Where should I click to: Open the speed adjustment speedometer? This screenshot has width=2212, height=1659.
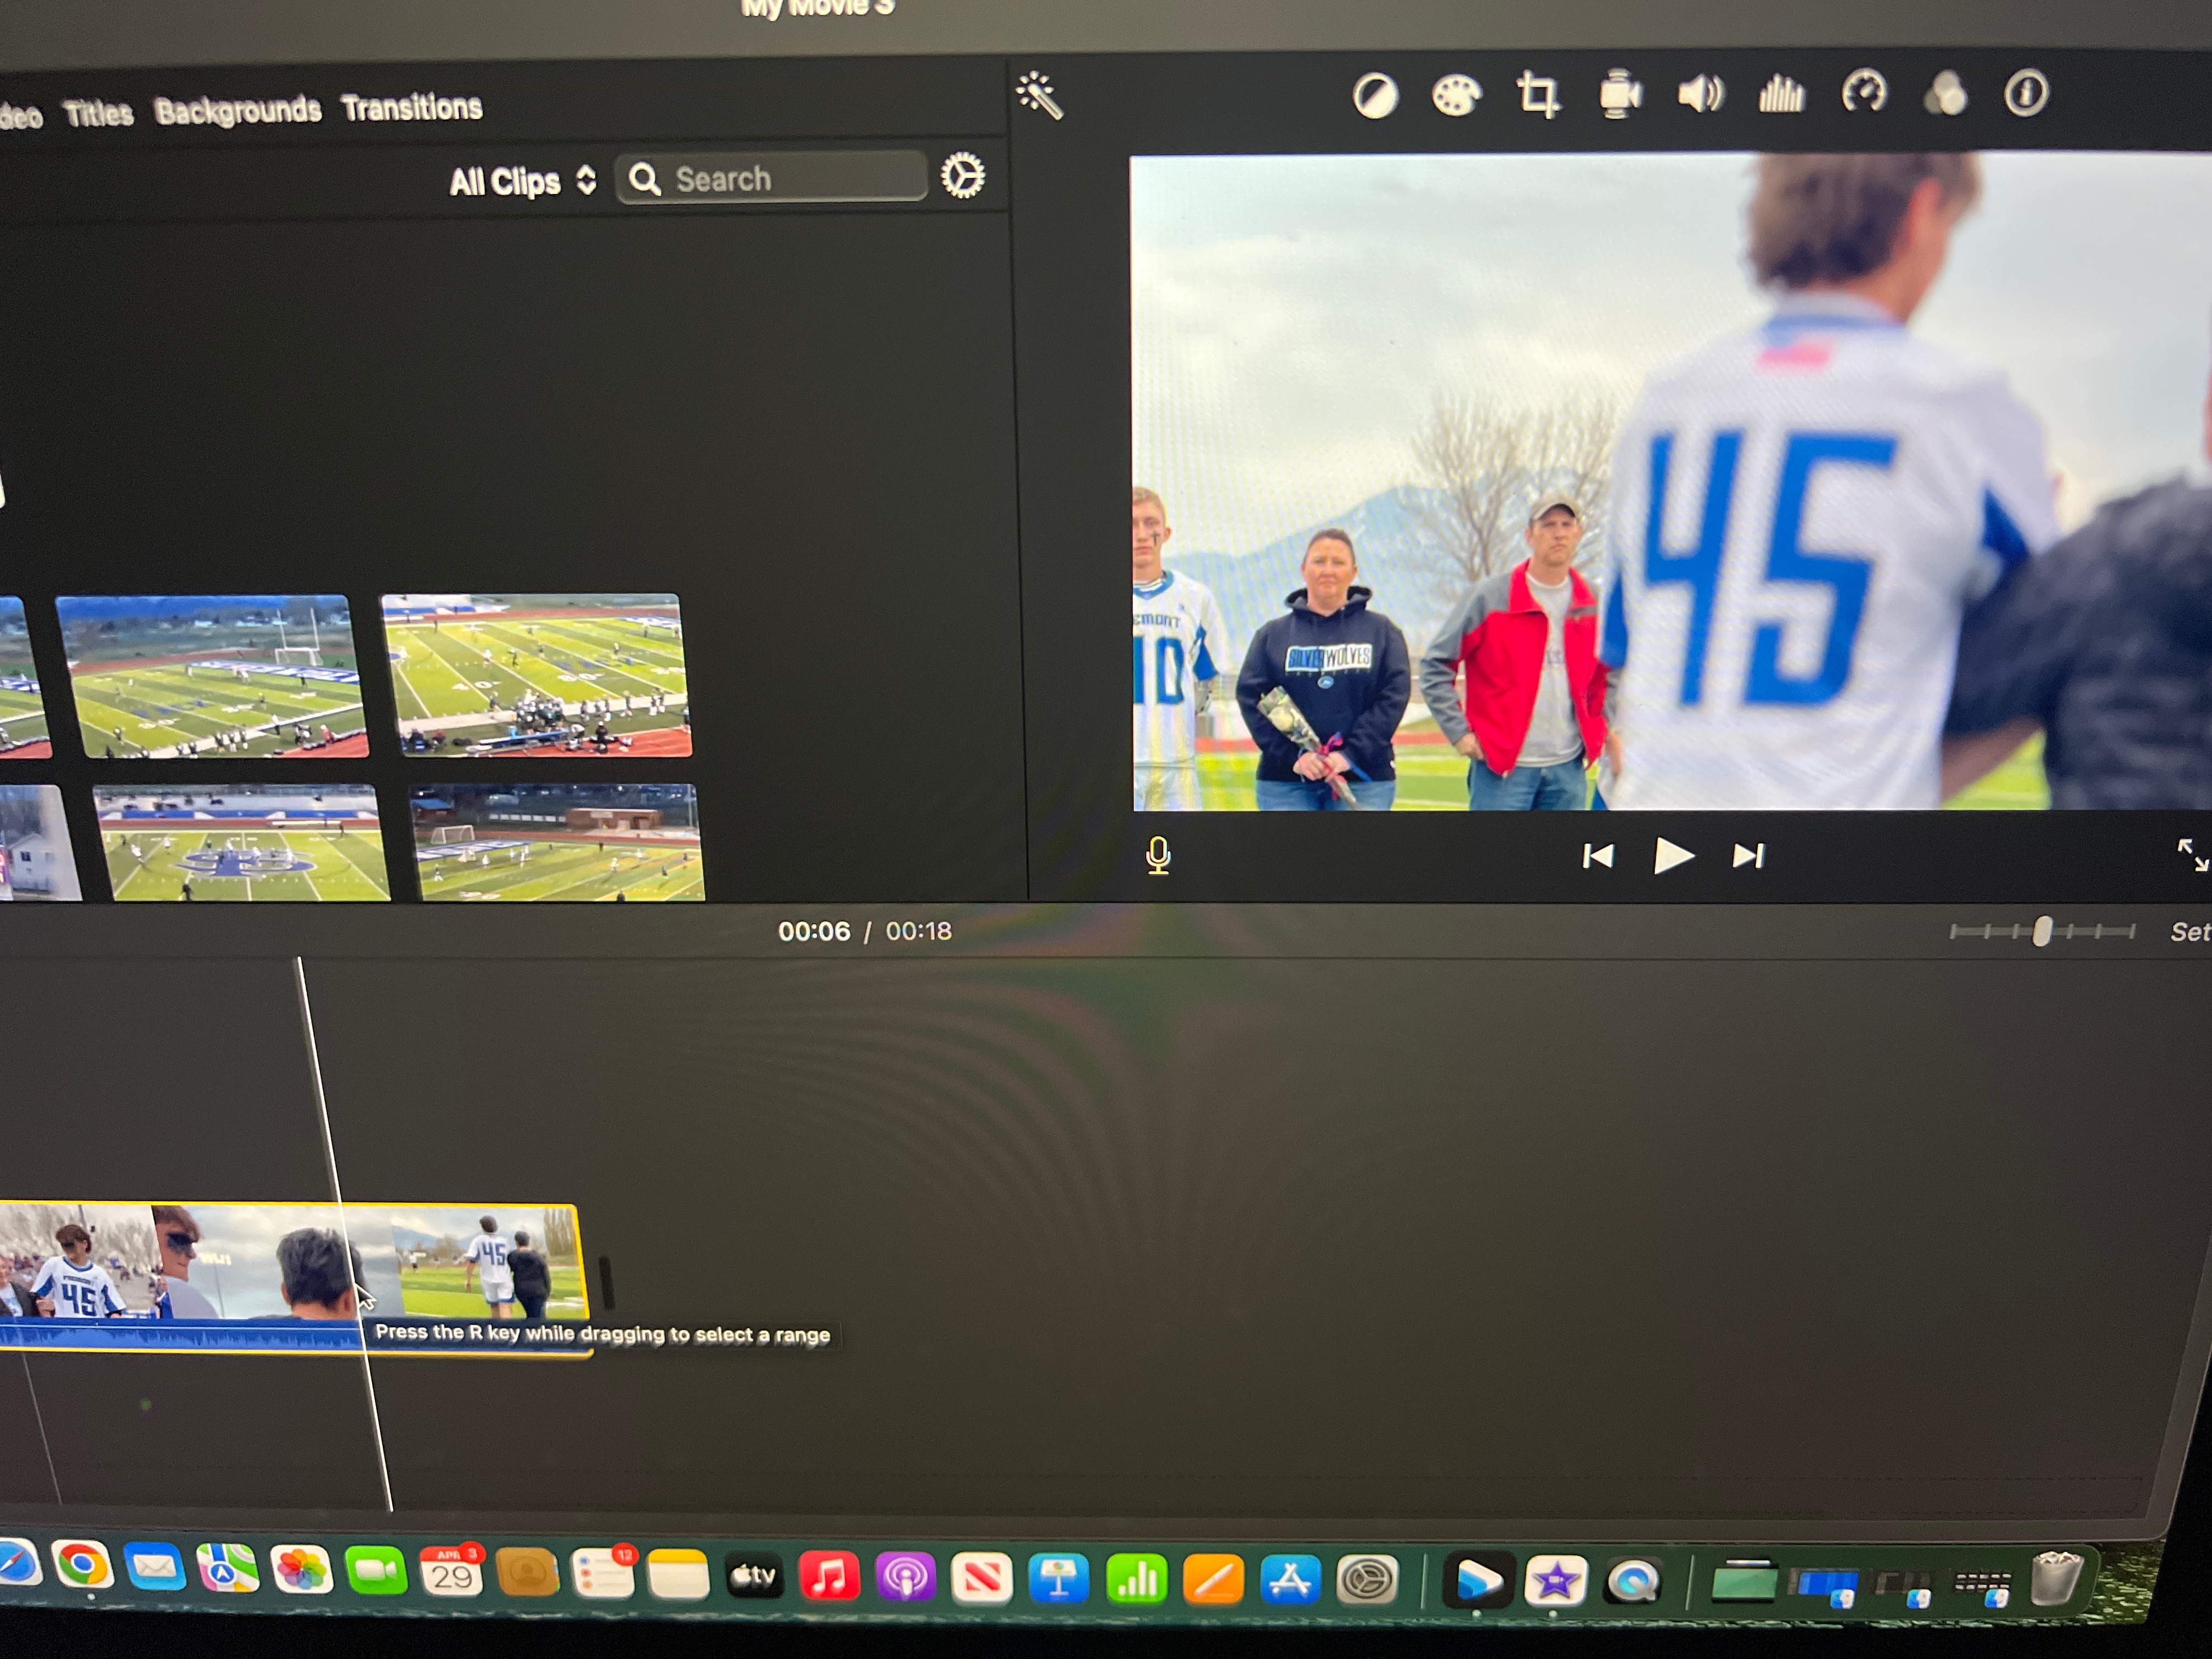click(1863, 94)
